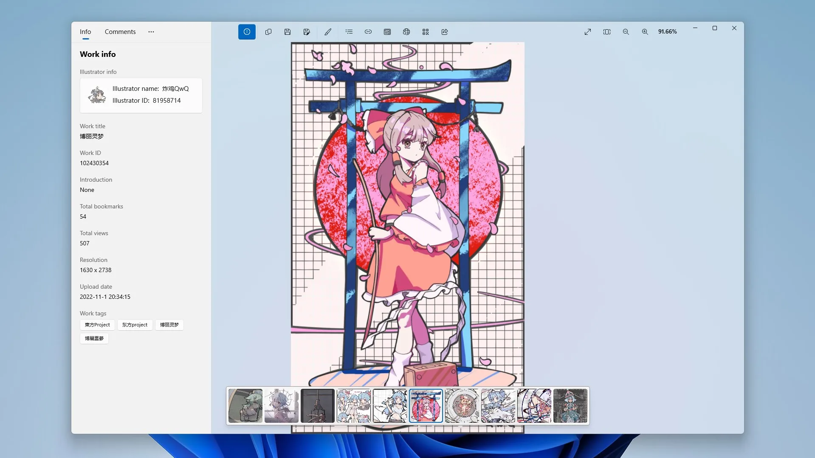The image size is (815, 458).
Task: Click the bulleted list icon
Action: pos(349,32)
